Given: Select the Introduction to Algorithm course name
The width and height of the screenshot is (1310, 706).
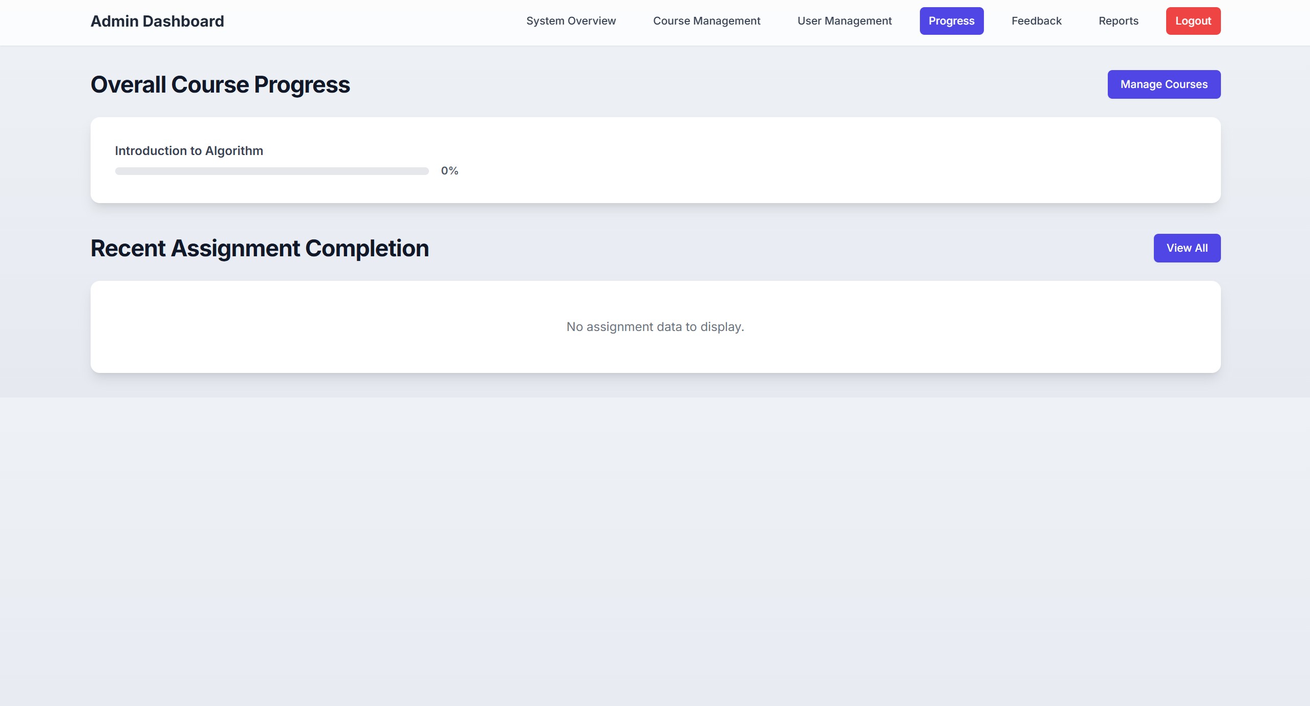Looking at the screenshot, I should (189, 151).
